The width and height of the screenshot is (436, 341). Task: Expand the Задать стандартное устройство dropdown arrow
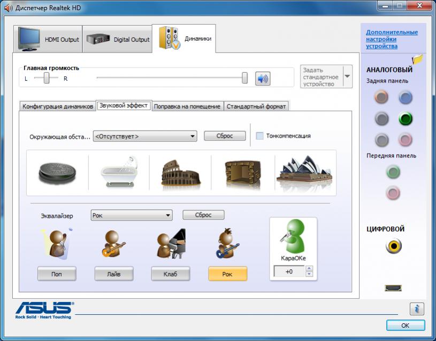tap(347, 77)
